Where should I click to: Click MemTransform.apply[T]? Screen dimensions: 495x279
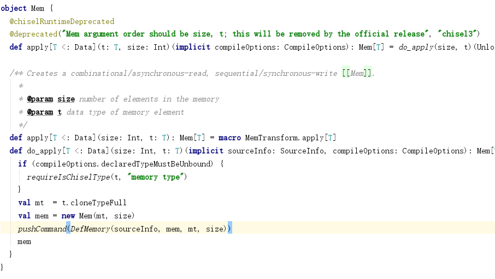(291, 138)
